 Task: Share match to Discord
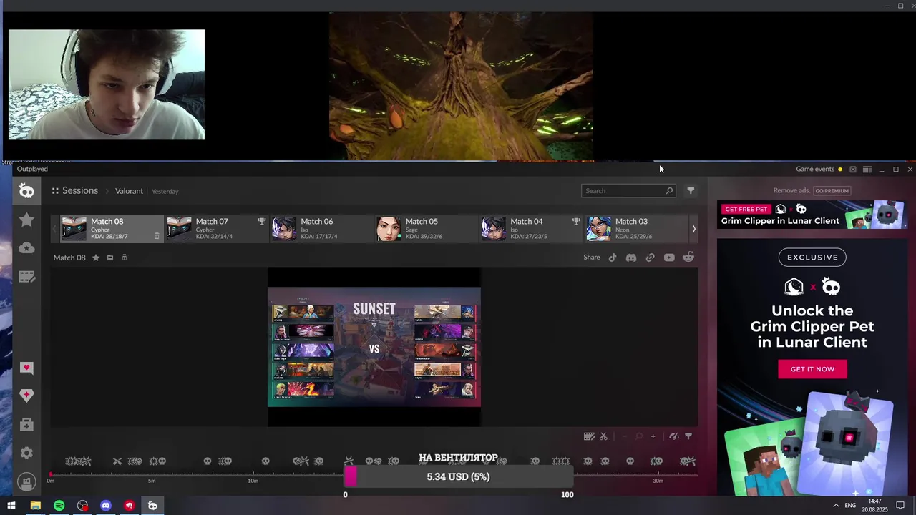pos(631,257)
